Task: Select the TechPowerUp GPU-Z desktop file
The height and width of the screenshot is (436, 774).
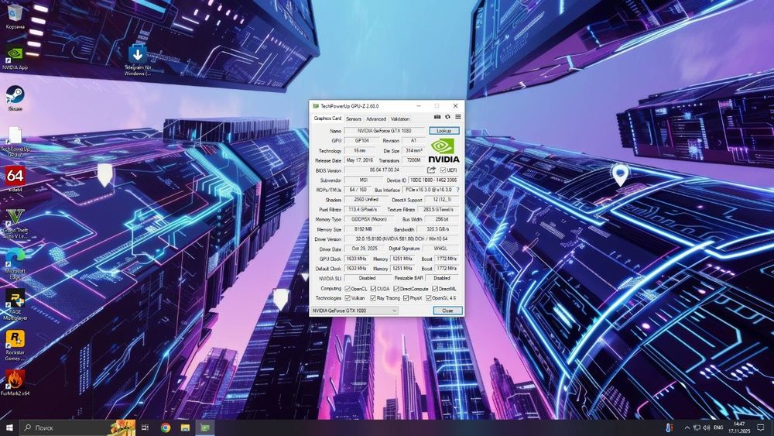Action: coord(15,141)
